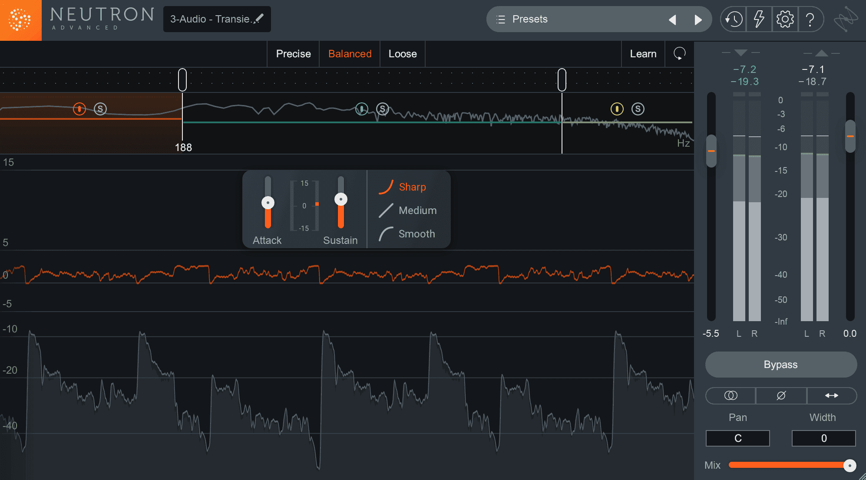Open the settings gear icon

(x=785, y=19)
